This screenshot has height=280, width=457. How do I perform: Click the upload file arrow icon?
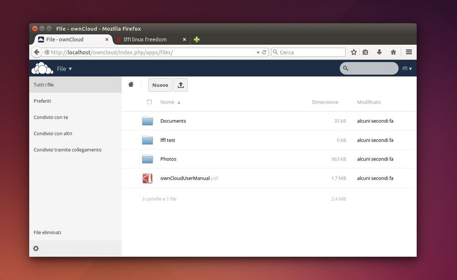[180, 85]
